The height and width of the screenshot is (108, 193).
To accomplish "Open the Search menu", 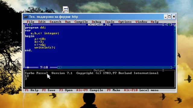I will click(55, 22).
